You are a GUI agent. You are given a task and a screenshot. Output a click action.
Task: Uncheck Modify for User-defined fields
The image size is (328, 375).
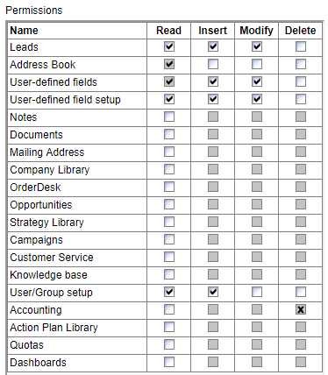click(257, 81)
